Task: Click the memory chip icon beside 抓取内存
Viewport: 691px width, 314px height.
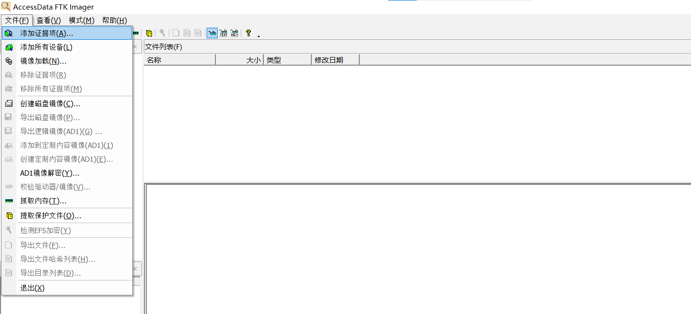Action: tap(9, 201)
